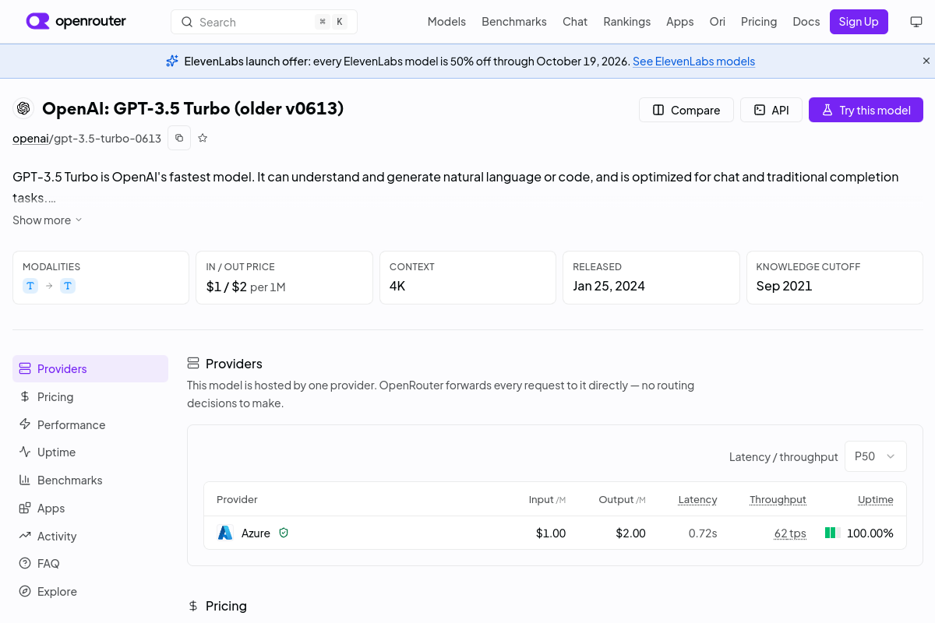This screenshot has width=935, height=623.
Task: Click the OpenRouter logo icon
Action: click(37, 21)
